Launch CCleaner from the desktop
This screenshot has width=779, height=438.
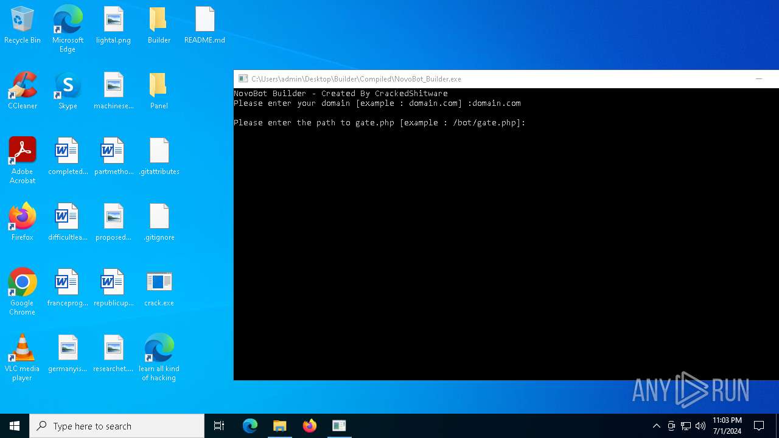tap(23, 91)
